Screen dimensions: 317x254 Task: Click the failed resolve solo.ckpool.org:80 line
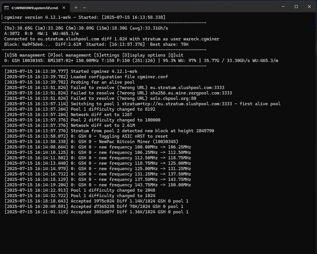pyautogui.click(x=100, y=98)
